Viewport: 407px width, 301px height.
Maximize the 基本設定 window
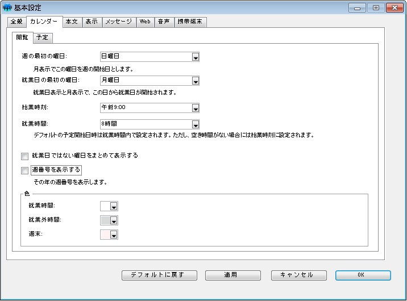coord(376,8)
